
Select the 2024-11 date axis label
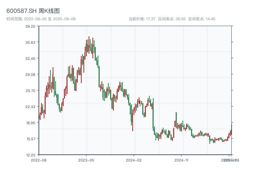[x=182, y=160]
